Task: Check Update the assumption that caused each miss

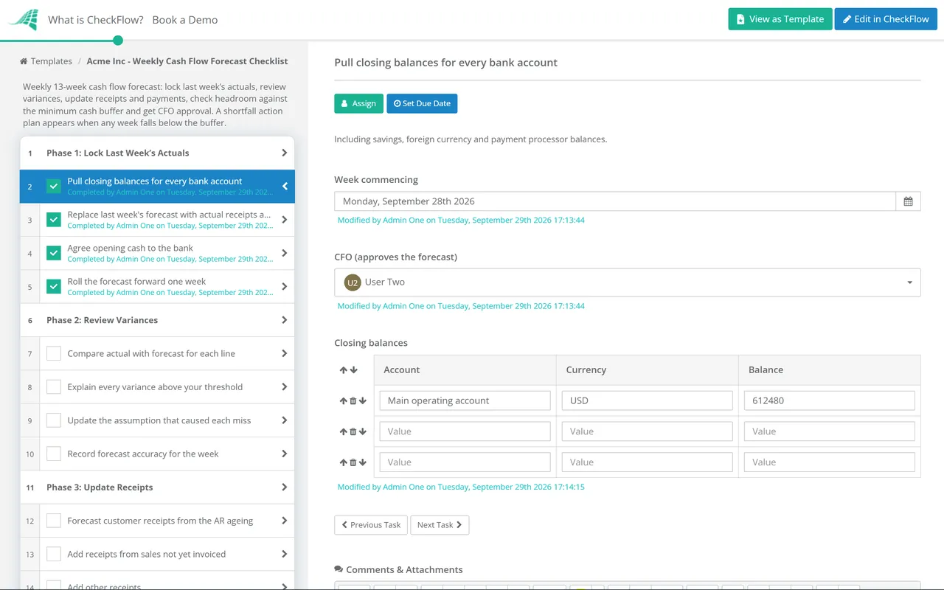Action: 54,420
